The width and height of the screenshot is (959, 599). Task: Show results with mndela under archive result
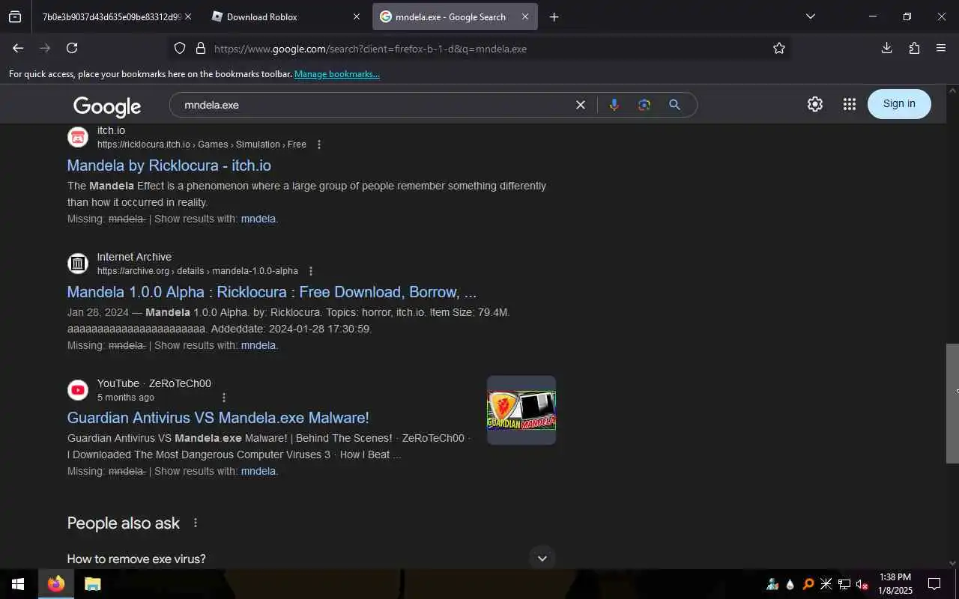(258, 345)
